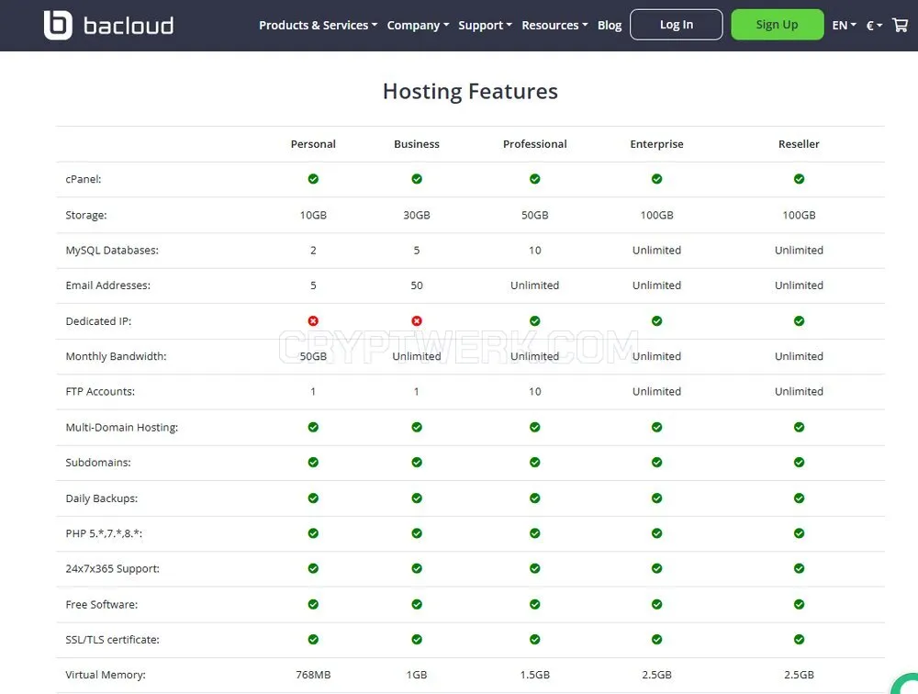Click PHP versions check under Enterprise
This screenshot has height=694, width=918.
(656, 533)
